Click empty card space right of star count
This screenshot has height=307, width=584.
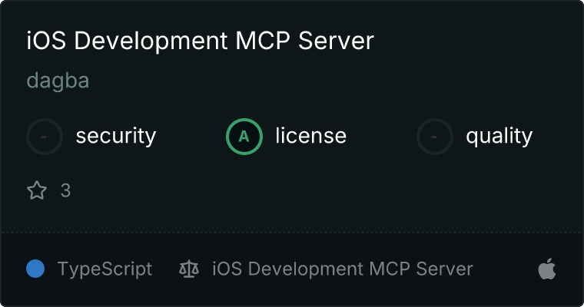(307, 190)
